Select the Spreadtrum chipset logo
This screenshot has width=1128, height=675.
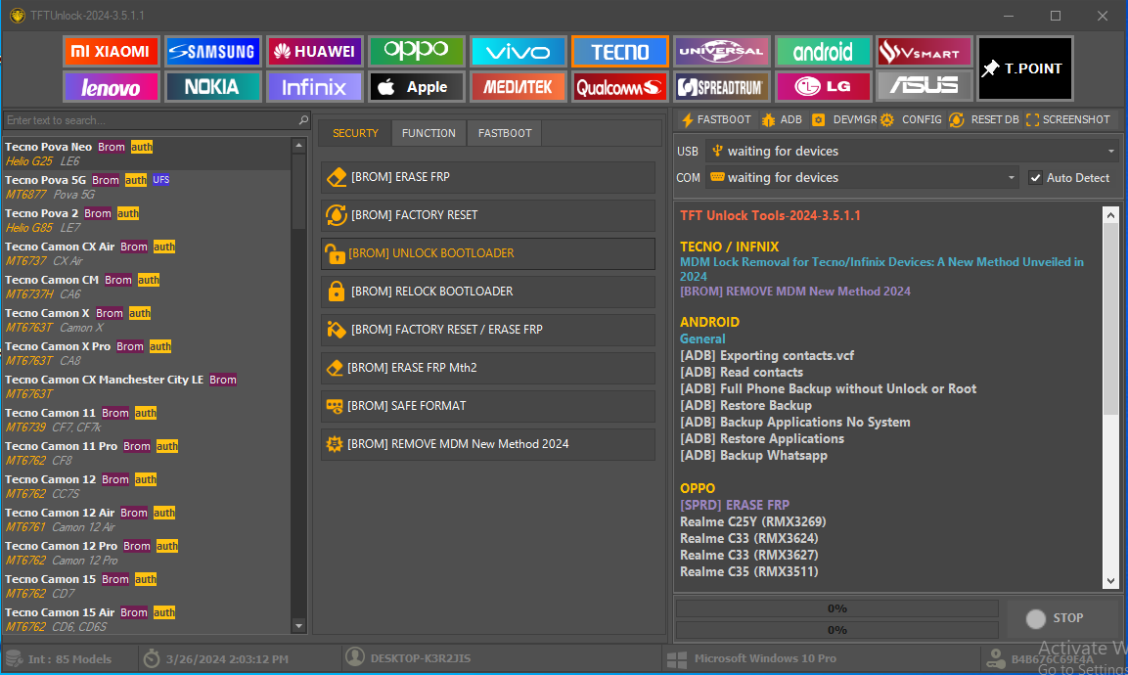(x=722, y=87)
